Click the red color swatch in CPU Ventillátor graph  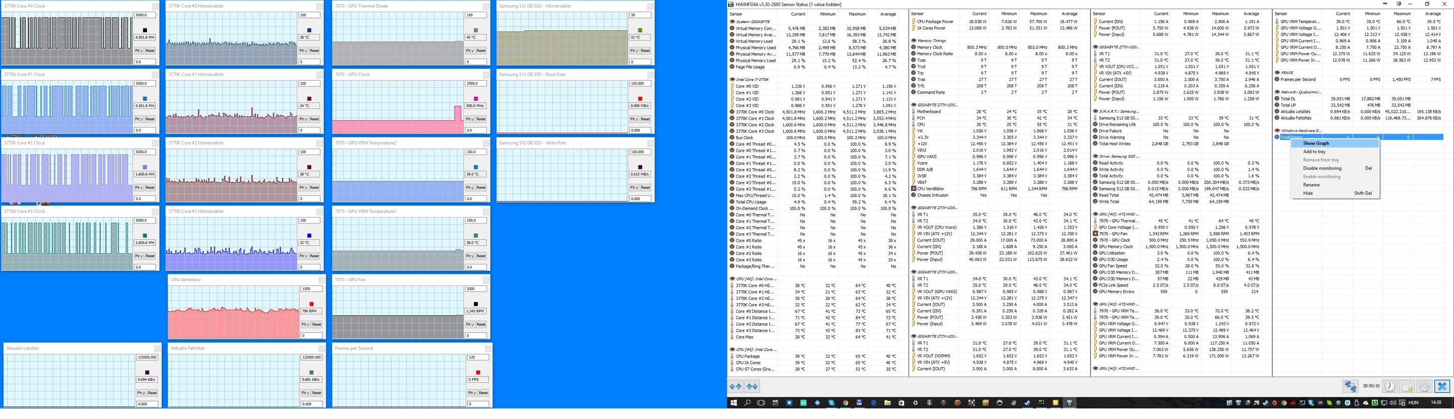point(311,304)
